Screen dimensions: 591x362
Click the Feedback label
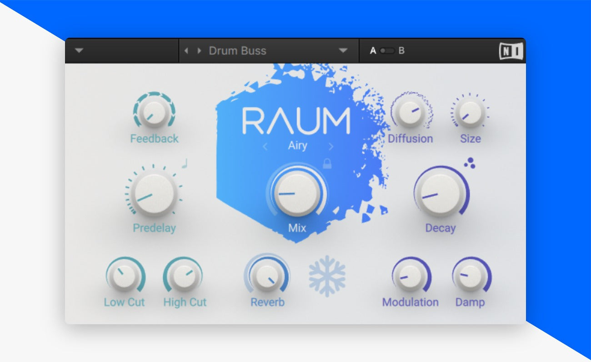(x=155, y=139)
